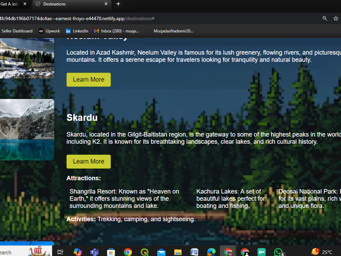Bookmark this page with the star icon

click(x=336, y=18)
